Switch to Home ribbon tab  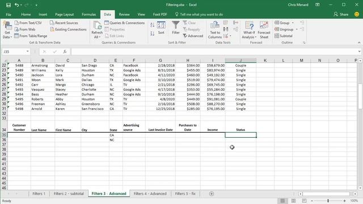pyautogui.click(x=26, y=14)
